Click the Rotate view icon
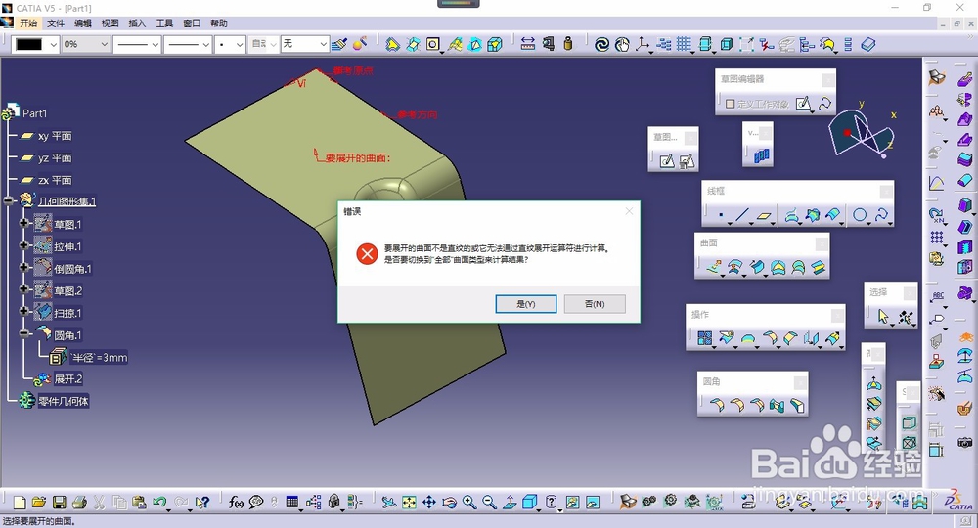Viewport: 978px width, 528px height. [449, 502]
